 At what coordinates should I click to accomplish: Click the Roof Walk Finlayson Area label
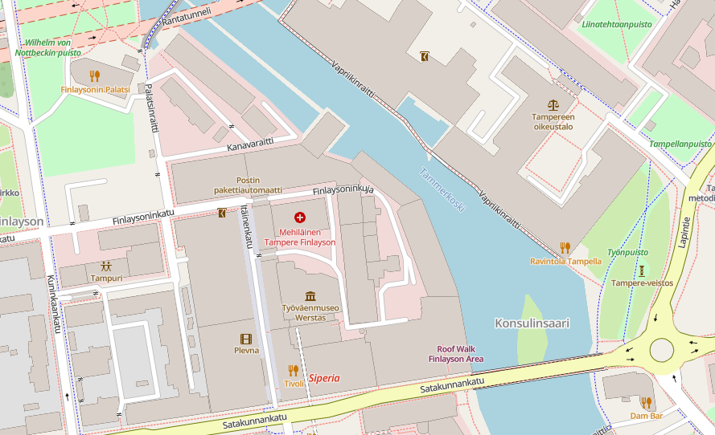tap(456, 354)
